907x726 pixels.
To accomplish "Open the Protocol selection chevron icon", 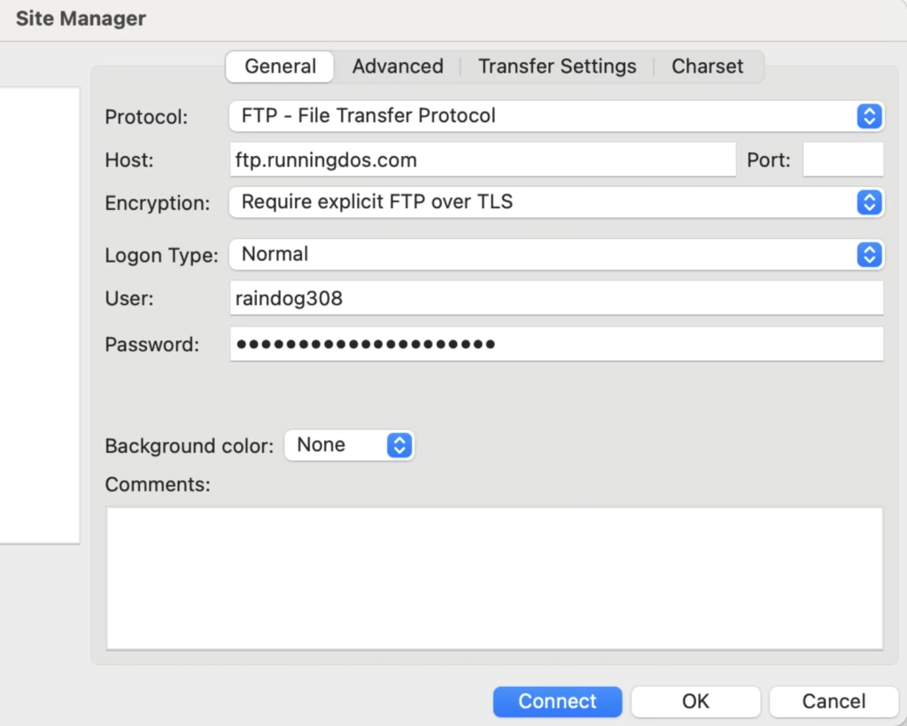I will click(x=869, y=116).
